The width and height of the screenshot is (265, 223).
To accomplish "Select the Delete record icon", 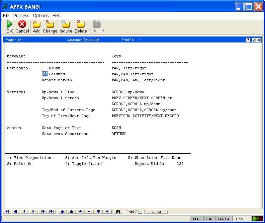I will coord(81,24).
